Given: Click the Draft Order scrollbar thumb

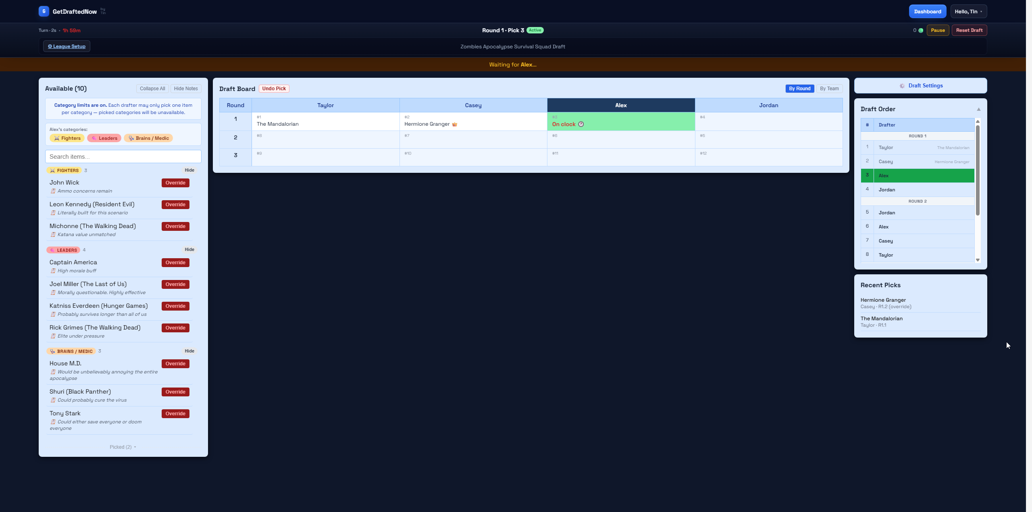Looking at the screenshot, I should click(978, 170).
